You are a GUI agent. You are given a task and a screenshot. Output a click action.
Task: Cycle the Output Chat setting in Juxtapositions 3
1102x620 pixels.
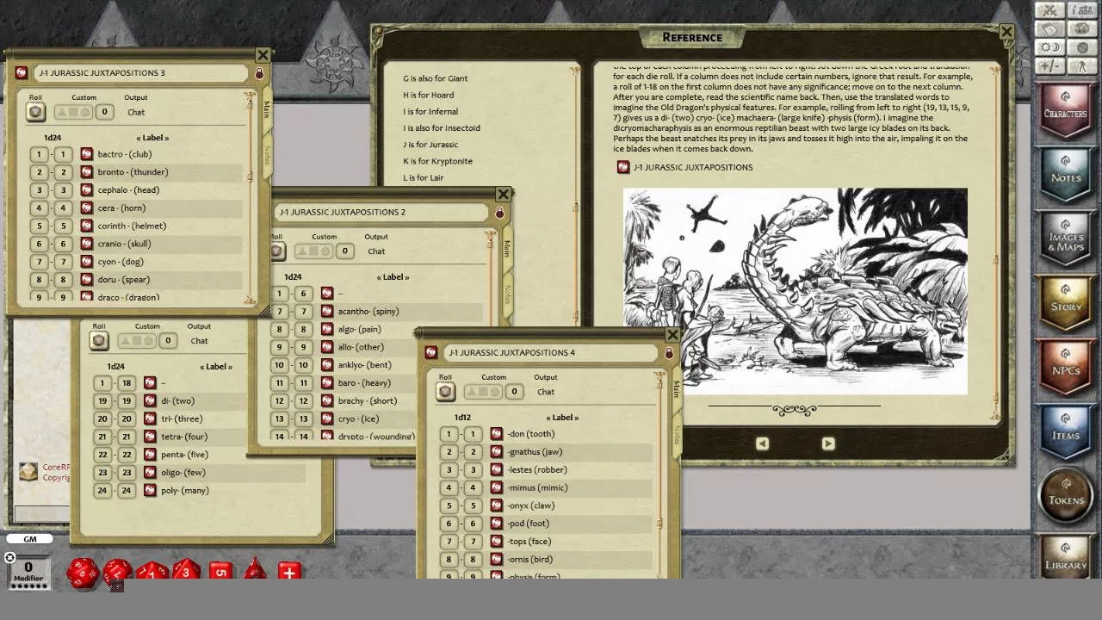136,112
